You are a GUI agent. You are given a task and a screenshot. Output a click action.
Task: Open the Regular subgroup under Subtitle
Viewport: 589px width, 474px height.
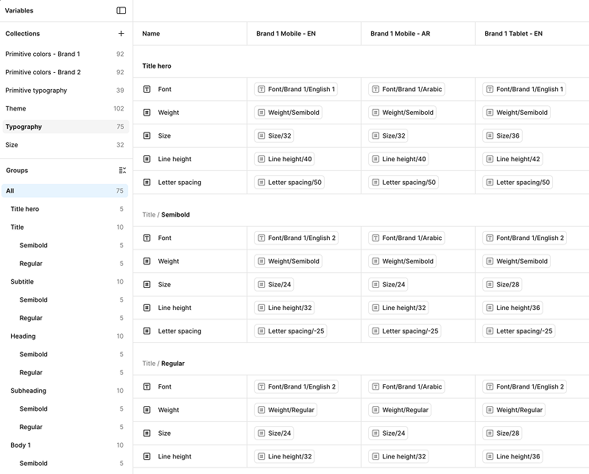coord(38,317)
